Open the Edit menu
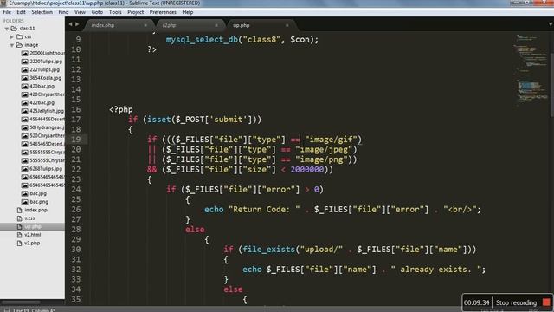Screen dimensions: 554x312 pos(21,12)
